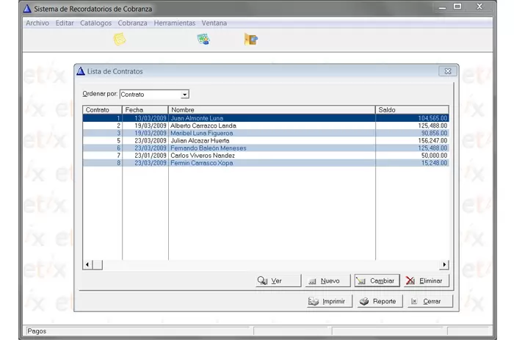Click the horizontal scrollbar left arrow
Screen dimensions: 514x340
tap(87, 264)
